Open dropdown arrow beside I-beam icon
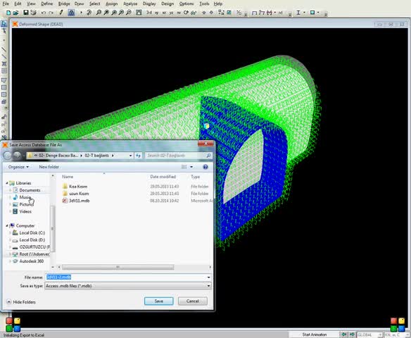Viewport: 411px width, 338px height. 304,13
